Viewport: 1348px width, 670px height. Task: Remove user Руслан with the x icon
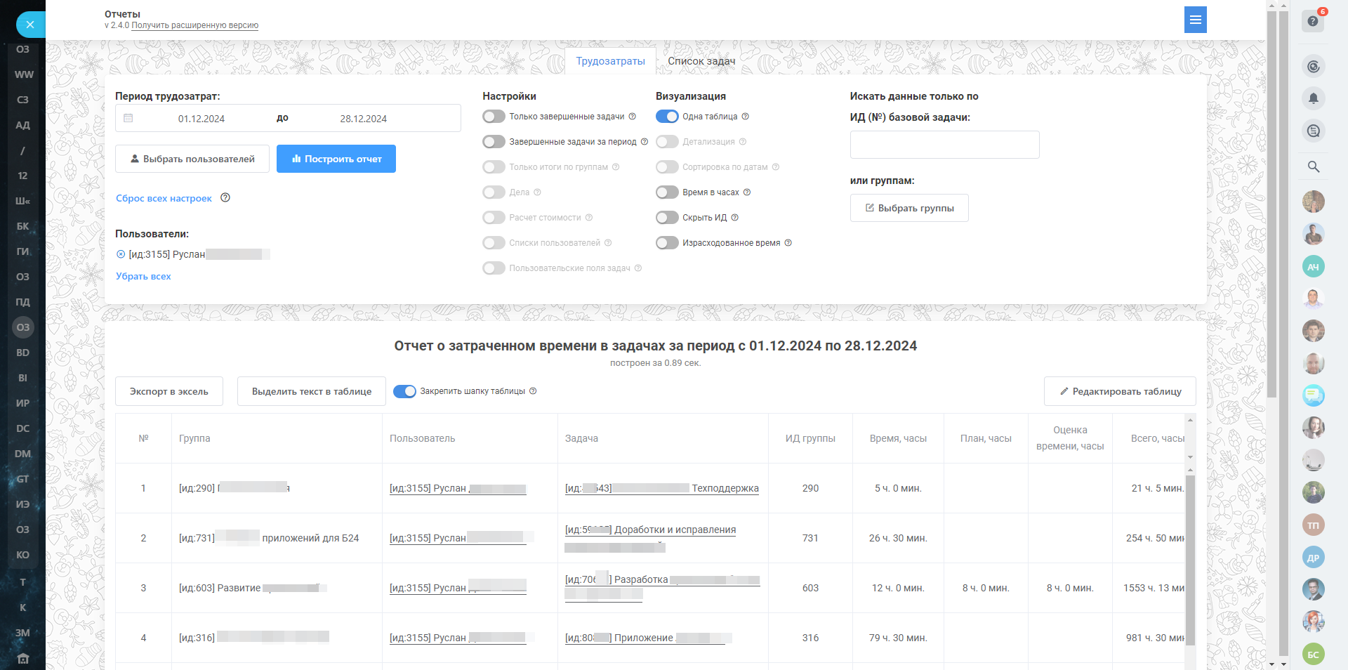coord(121,254)
